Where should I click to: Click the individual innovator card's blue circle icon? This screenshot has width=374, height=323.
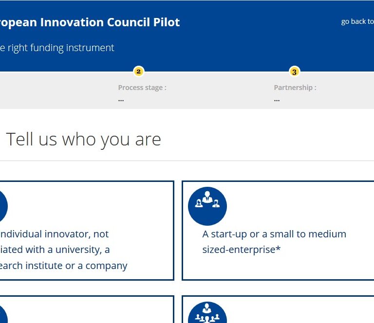pos(2,206)
